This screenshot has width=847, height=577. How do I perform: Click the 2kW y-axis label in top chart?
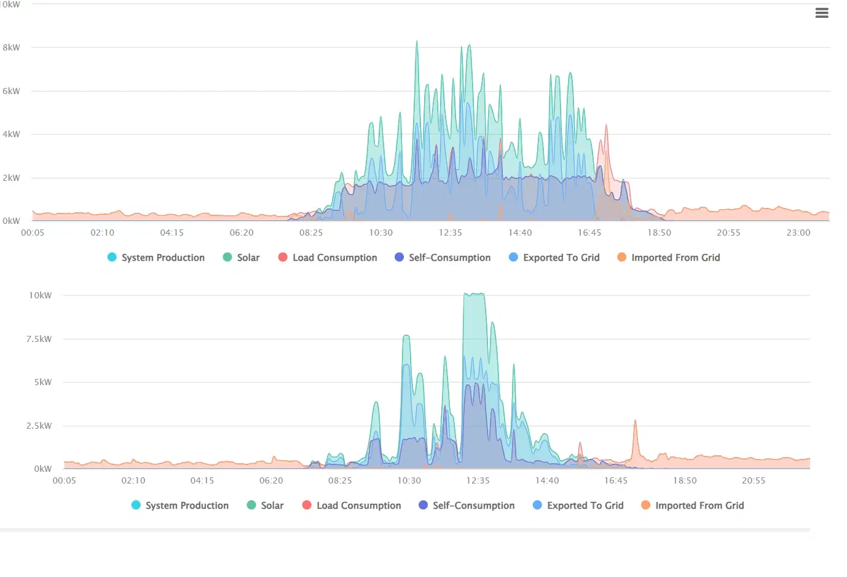pos(11,178)
